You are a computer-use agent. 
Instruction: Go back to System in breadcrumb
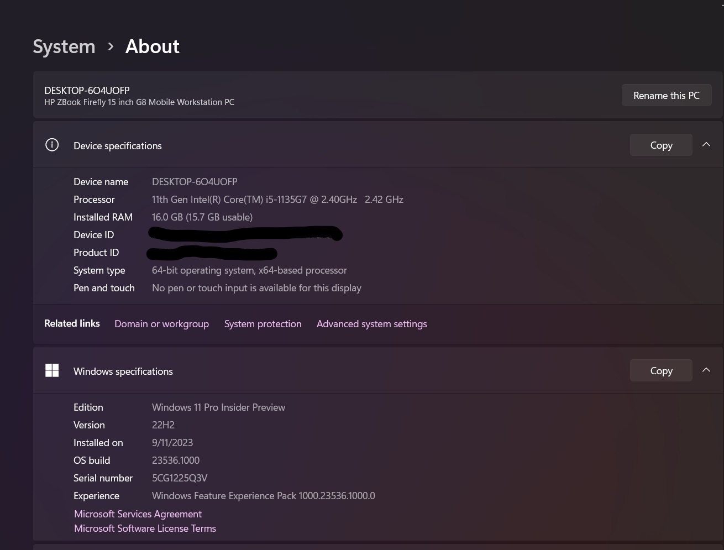(64, 46)
